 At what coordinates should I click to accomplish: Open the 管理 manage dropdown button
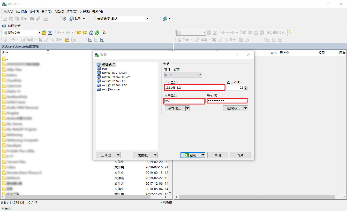click(145, 155)
